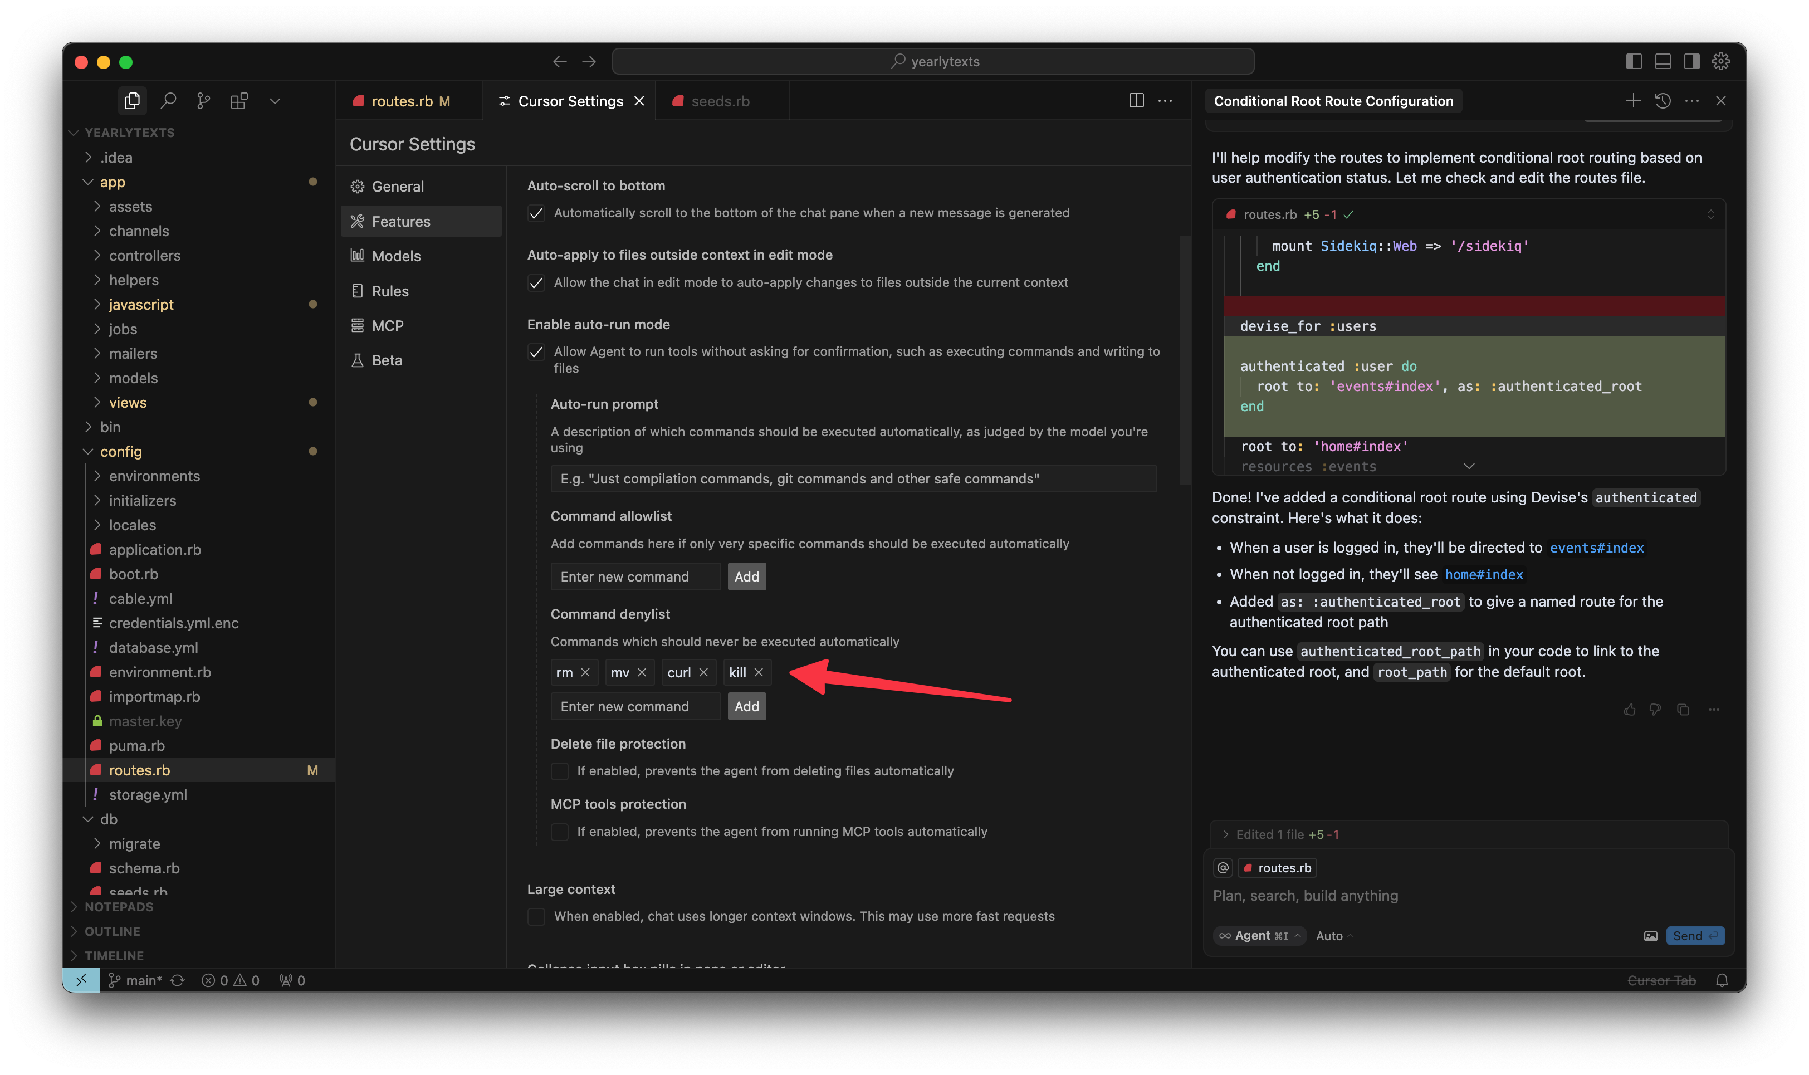Image resolution: width=1809 pixels, height=1075 pixels.
Task: Click the image attachment icon in chat input
Action: click(x=1651, y=936)
